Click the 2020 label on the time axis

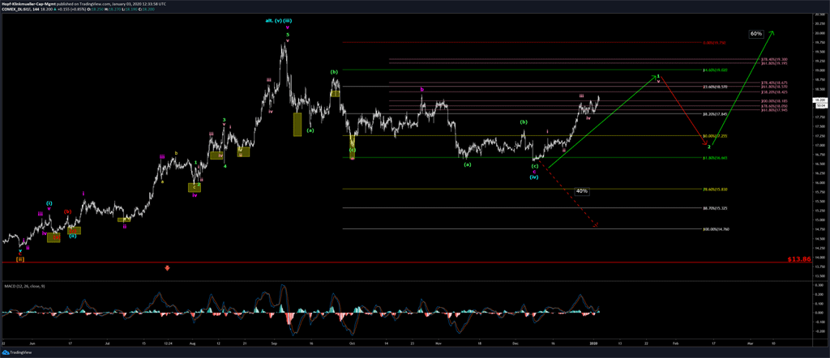click(x=593, y=343)
